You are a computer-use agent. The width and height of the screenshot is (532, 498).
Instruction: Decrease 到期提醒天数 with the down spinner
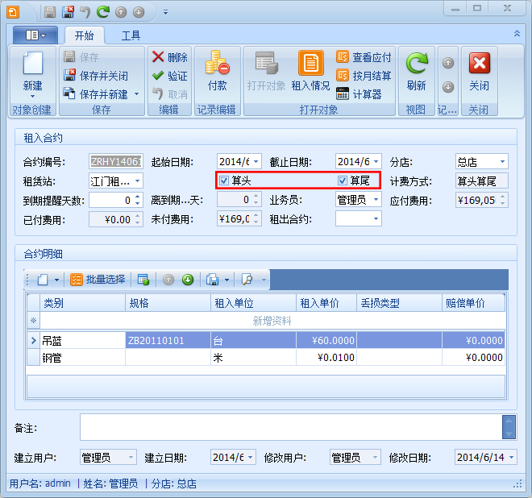(x=137, y=203)
